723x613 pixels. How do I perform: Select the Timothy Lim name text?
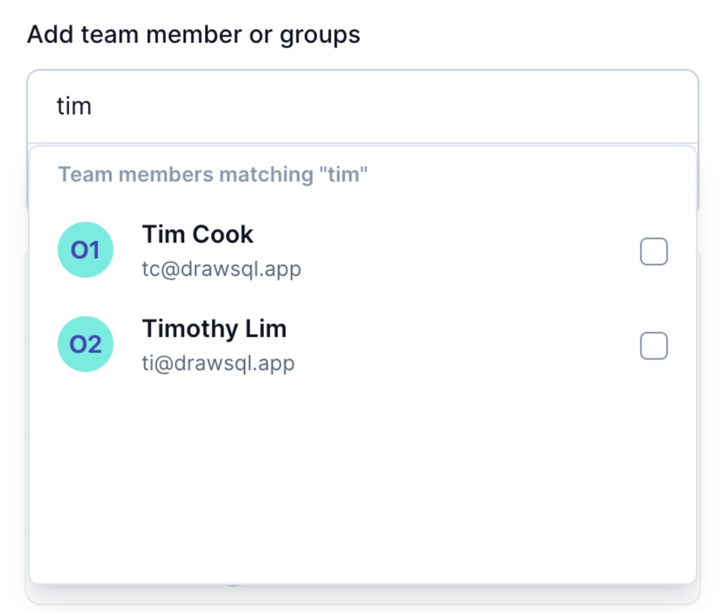pos(214,329)
